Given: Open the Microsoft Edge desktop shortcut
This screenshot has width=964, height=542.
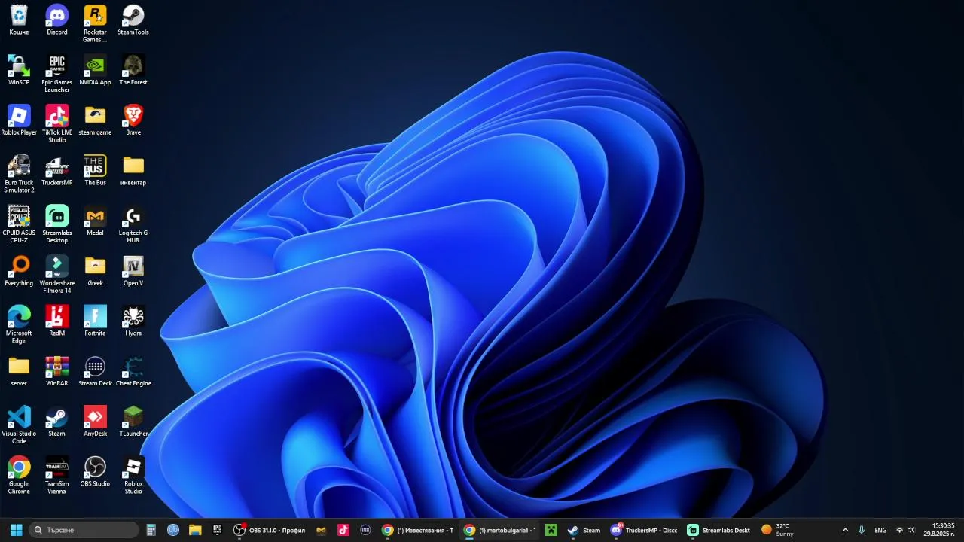Looking at the screenshot, I should [19, 324].
